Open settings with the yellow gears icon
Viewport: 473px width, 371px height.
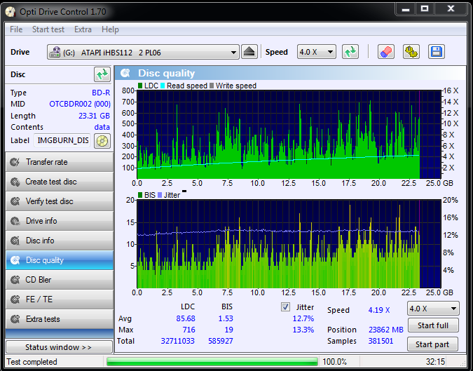tap(411, 52)
